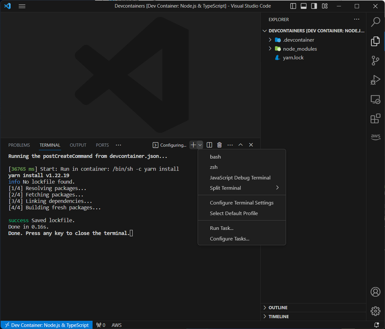Screen dimensions: 385x329
Task: Switch to TERMINAL panel tab
Action: (50, 145)
